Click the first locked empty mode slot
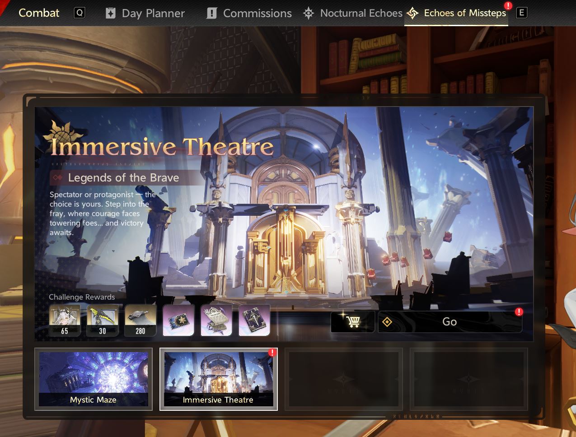Image resolution: width=576 pixels, height=437 pixels. pos(344,379)
